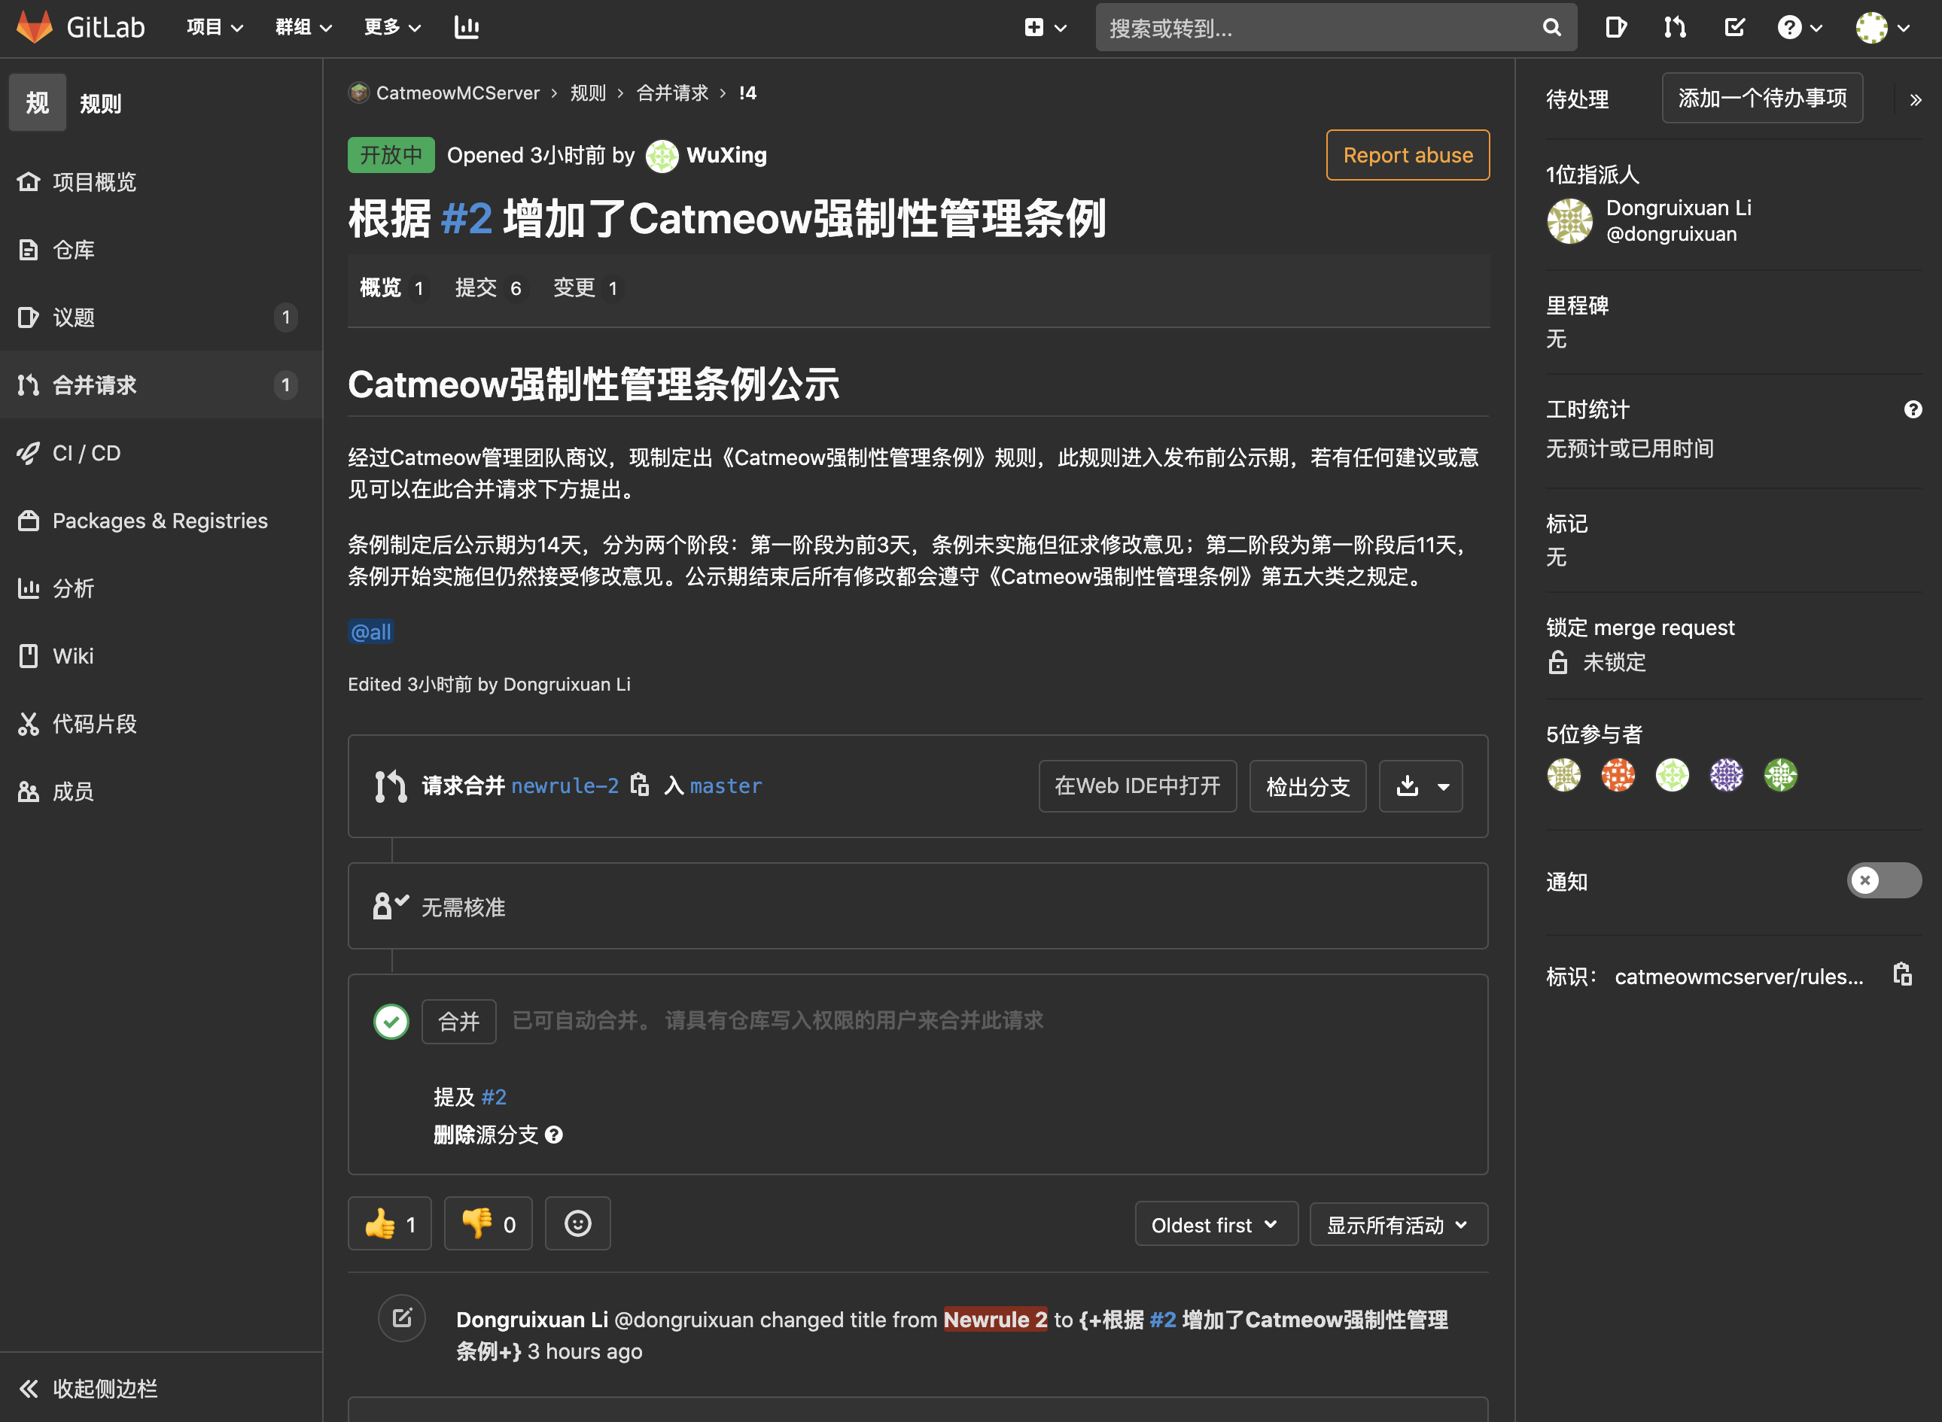The width and height of the screenshot is (1942, 1422).
Task: Click the thumbs up reaction button
Action: (x=389, y=1223)
